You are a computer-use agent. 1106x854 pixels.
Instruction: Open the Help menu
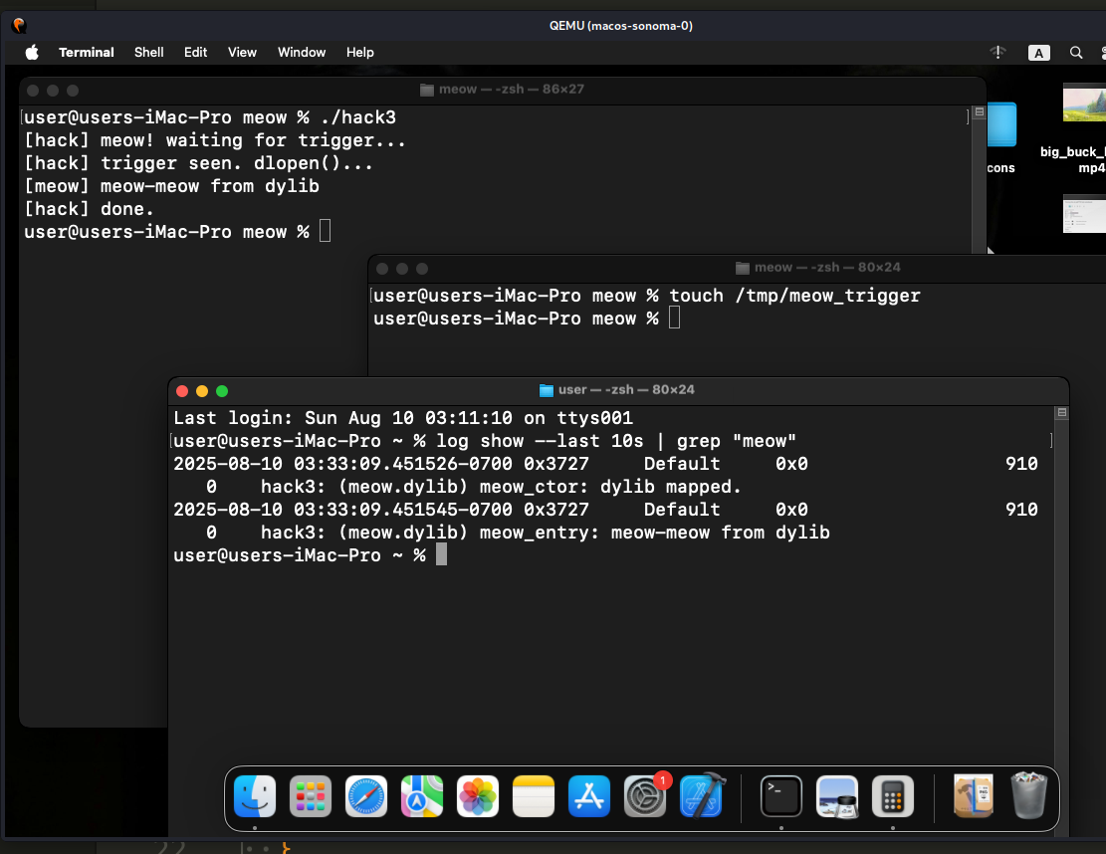click(359, 52)
